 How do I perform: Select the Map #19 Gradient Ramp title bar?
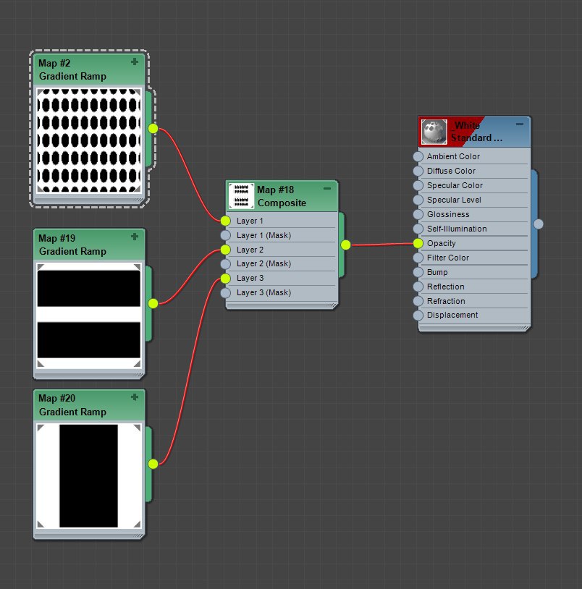pyautogui.click(x=89, y=245)
